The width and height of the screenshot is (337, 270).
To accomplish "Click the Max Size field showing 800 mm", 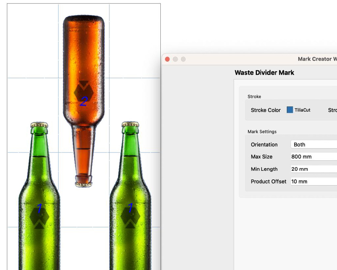I will [x=313, y=157].
